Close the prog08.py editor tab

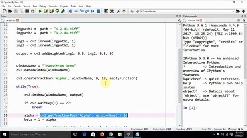(17, 20)
